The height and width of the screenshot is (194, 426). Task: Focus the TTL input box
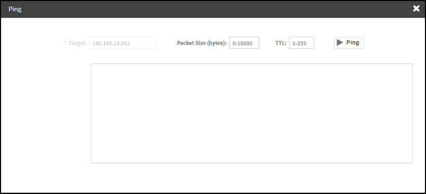(301, 43)
